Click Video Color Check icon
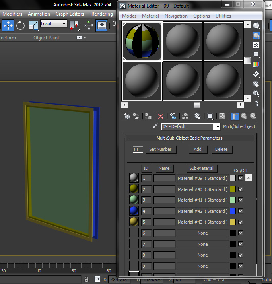This screenshot has height=284, width=272. [256, 64]
